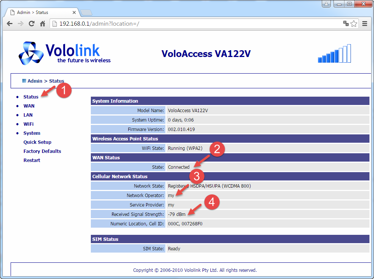This screenshot has width=374, height=279.
Task: Click the System Uptime label
Action: [148, 120]
